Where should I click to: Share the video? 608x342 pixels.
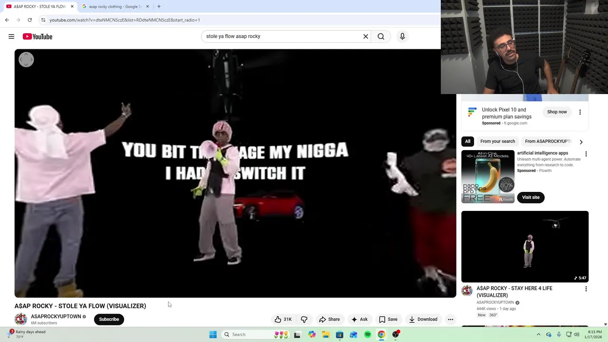(x=330, y=319)
